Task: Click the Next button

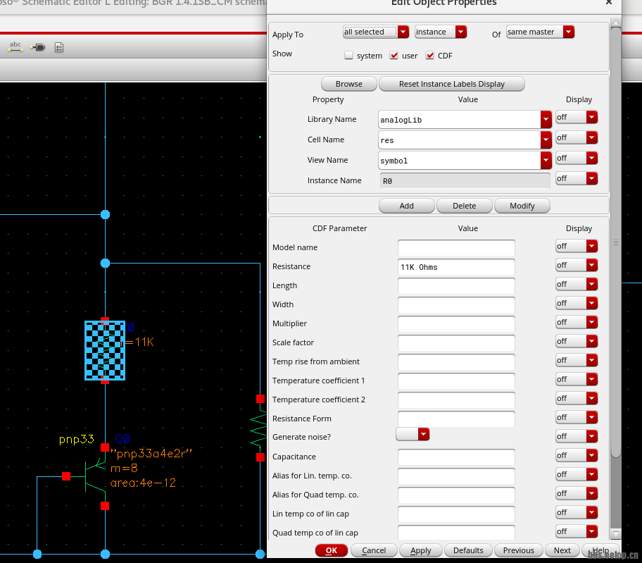Action: 562,550
